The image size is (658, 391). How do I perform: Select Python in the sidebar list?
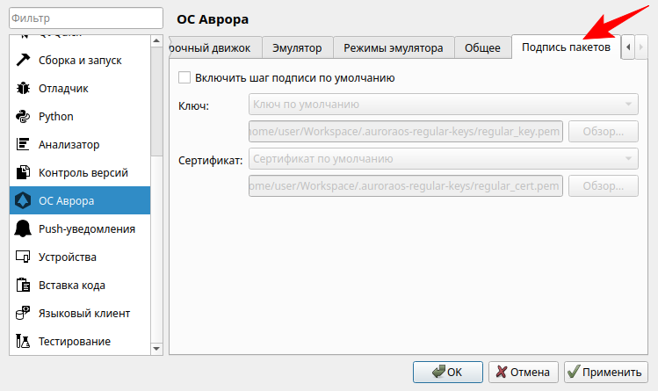(x=80, y=116)
